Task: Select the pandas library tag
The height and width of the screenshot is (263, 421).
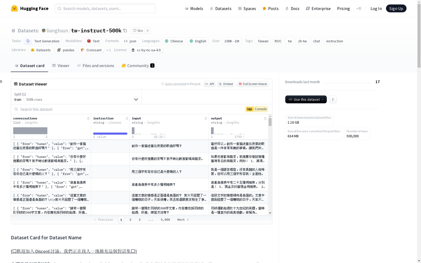Action: (66, 50)
